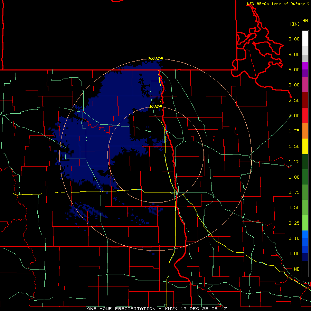Click the 3.00 scale value
311x311 pixels.
pyautogui.click(x=294, y=85)
